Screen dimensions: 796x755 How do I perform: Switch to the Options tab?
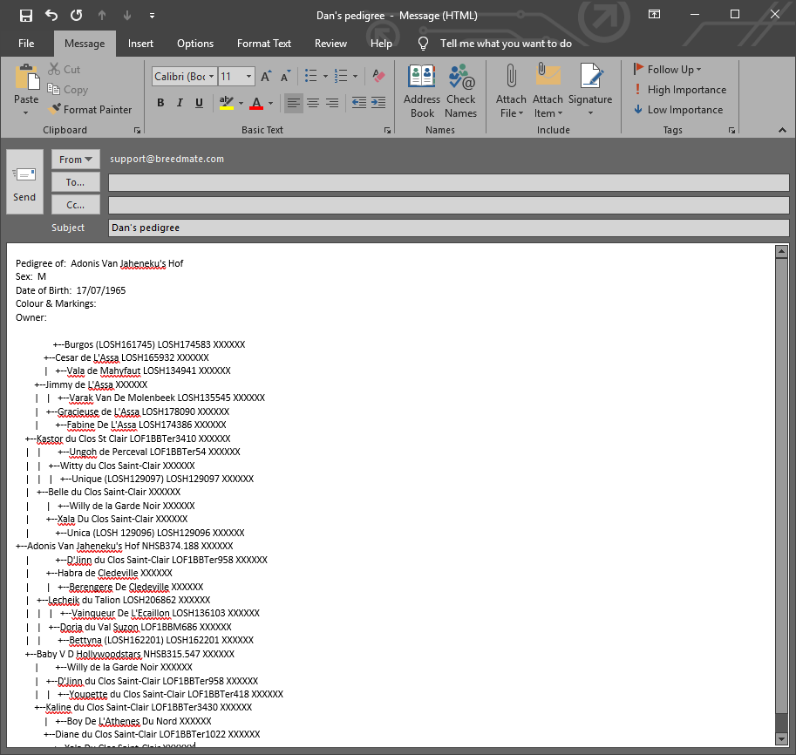pyautogui.click(x=195, y=44)
